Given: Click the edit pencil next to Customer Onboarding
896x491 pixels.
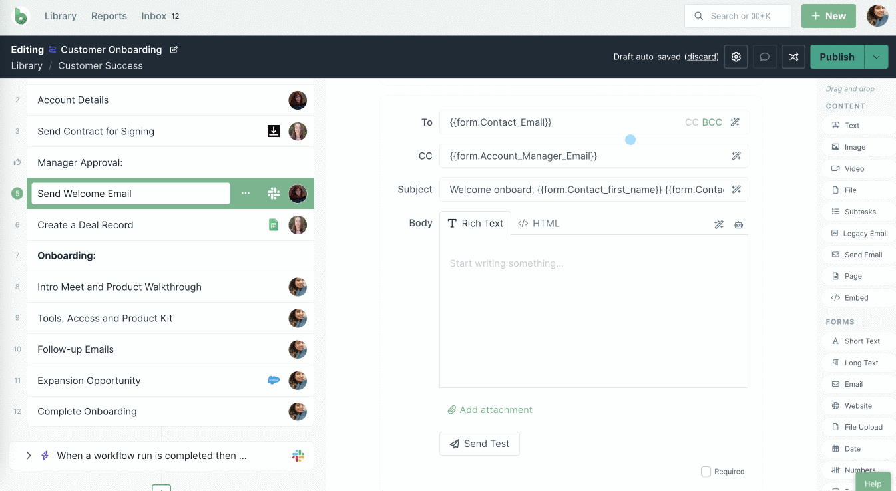Looking at the screenshot, I should click(174, 49).
